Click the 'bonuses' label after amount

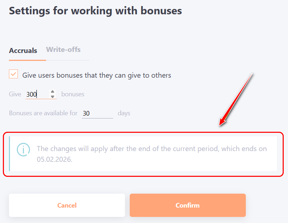tap(73, 94)
